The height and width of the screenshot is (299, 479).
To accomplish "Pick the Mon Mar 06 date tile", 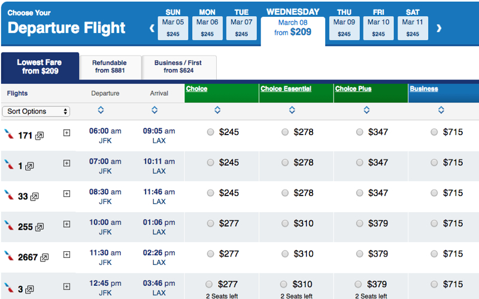I will [x=207, y=28].
